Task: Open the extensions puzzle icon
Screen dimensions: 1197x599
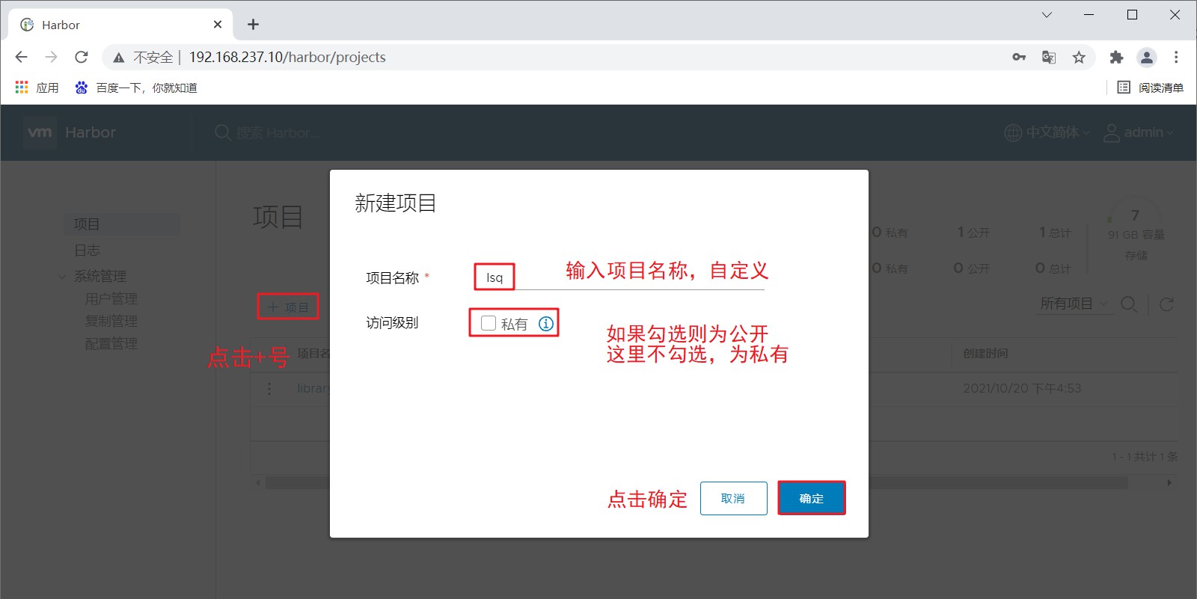Action: coord(1116,57)
